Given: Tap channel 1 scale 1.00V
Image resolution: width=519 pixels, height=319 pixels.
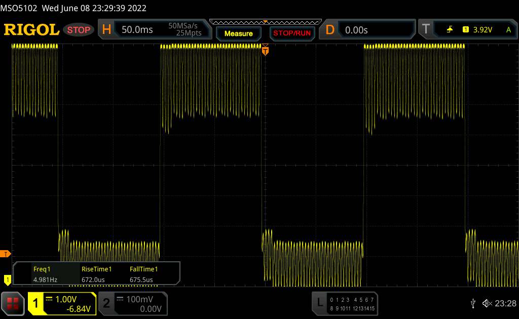Looking at the screenshot, I should (66, 299).
